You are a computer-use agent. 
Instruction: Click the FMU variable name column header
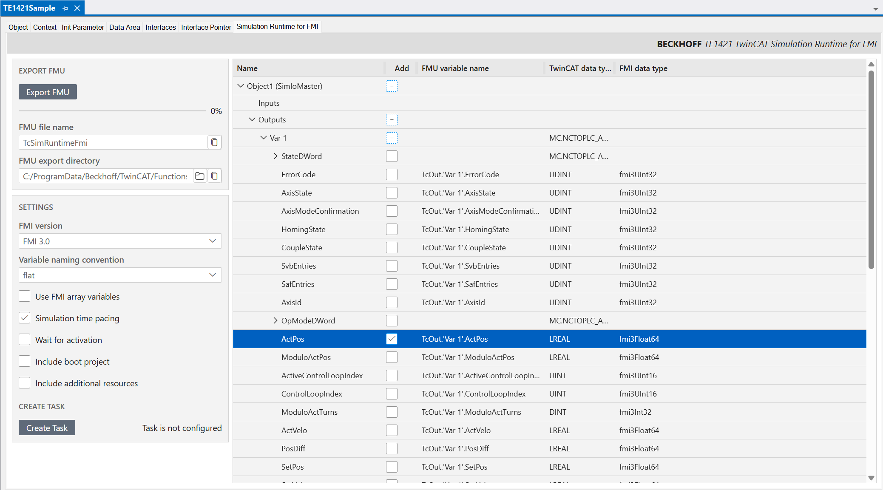[480, 68]
